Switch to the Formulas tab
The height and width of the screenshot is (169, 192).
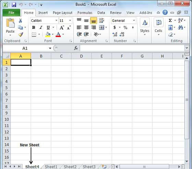pyautogui.click(x=85, y=13)
